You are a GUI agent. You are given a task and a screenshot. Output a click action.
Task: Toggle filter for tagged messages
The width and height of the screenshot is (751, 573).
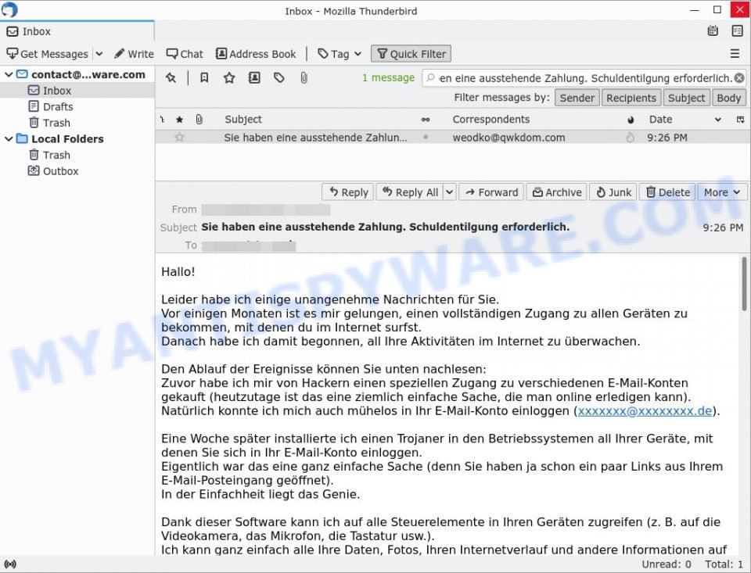[x=278, y=77]
